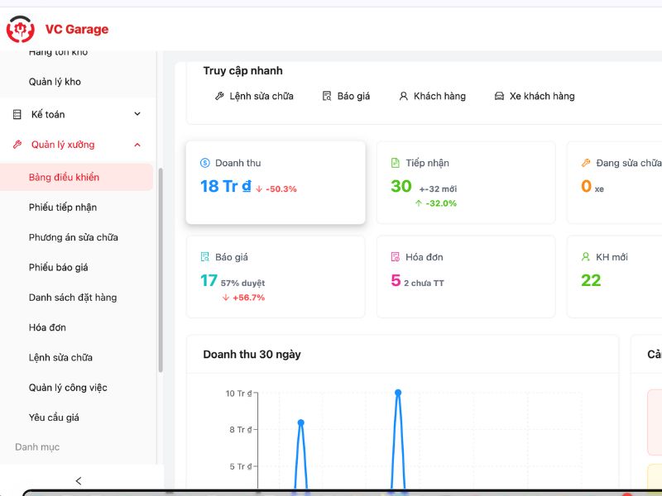Open the Yêu cầu giá page

[54, 417]
